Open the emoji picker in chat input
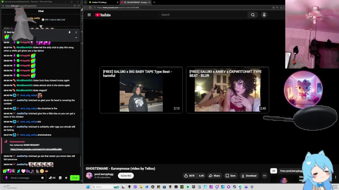339x190 pixels. (42, 178)
